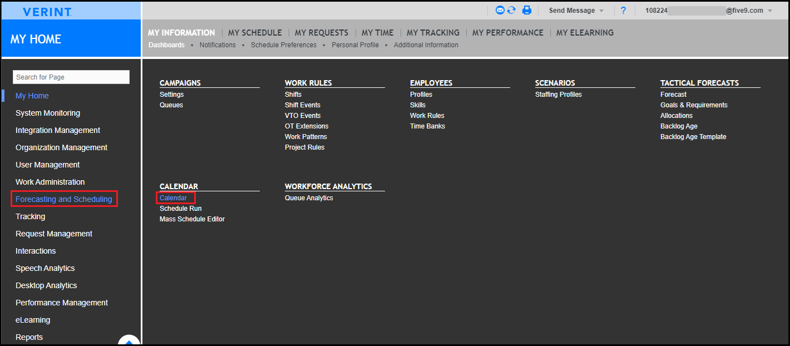Open Profiles under Employees
The image size is (790, 346).
[x=421, y=95]
